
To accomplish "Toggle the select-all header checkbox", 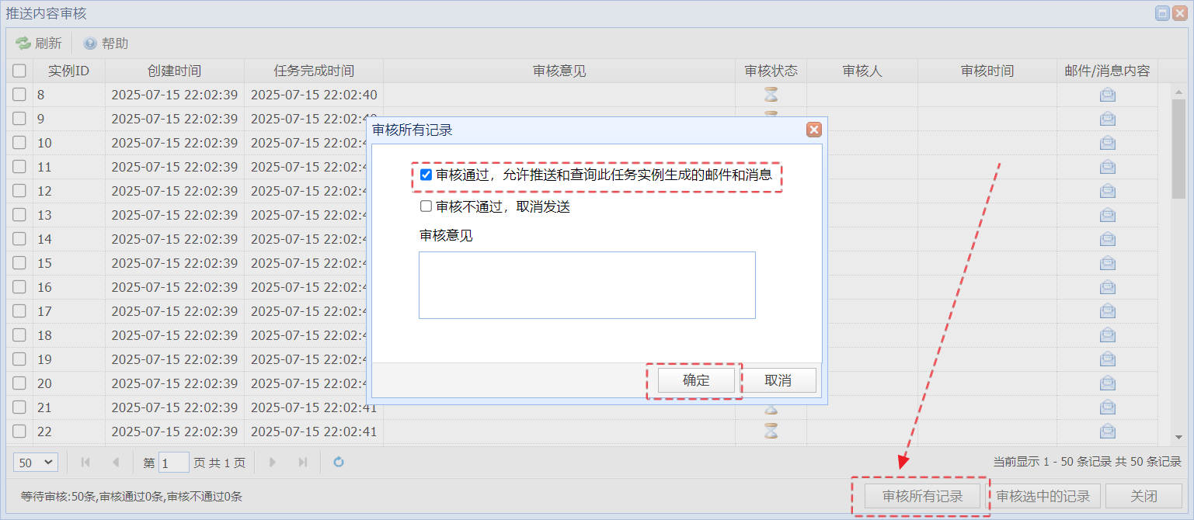I will [19, 71].
